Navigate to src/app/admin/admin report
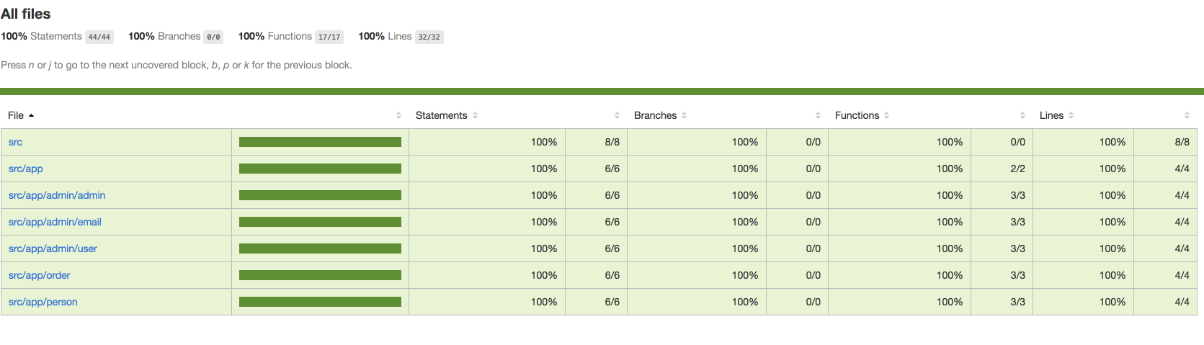The image size is (1204, 345). 57,195
